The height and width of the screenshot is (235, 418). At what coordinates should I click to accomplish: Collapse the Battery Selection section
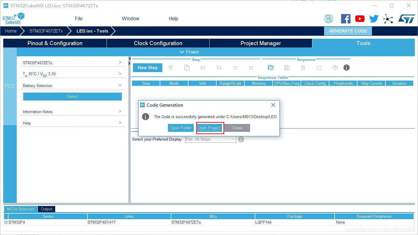[120, 85]
